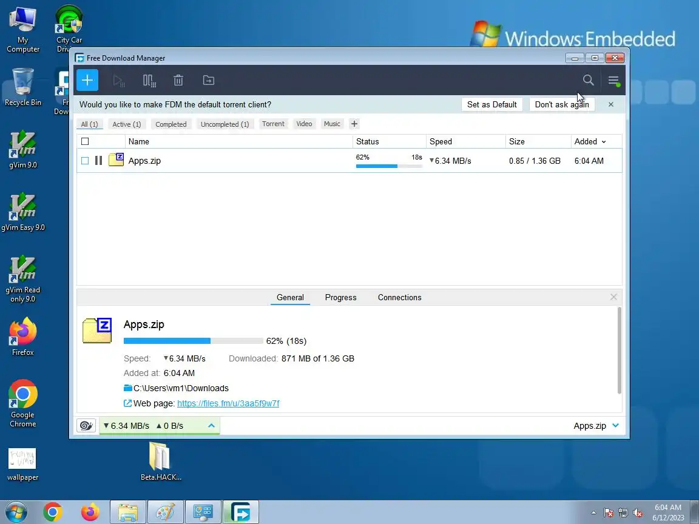Select Beta.HACK folder on desktop

[x=160, y=461]
